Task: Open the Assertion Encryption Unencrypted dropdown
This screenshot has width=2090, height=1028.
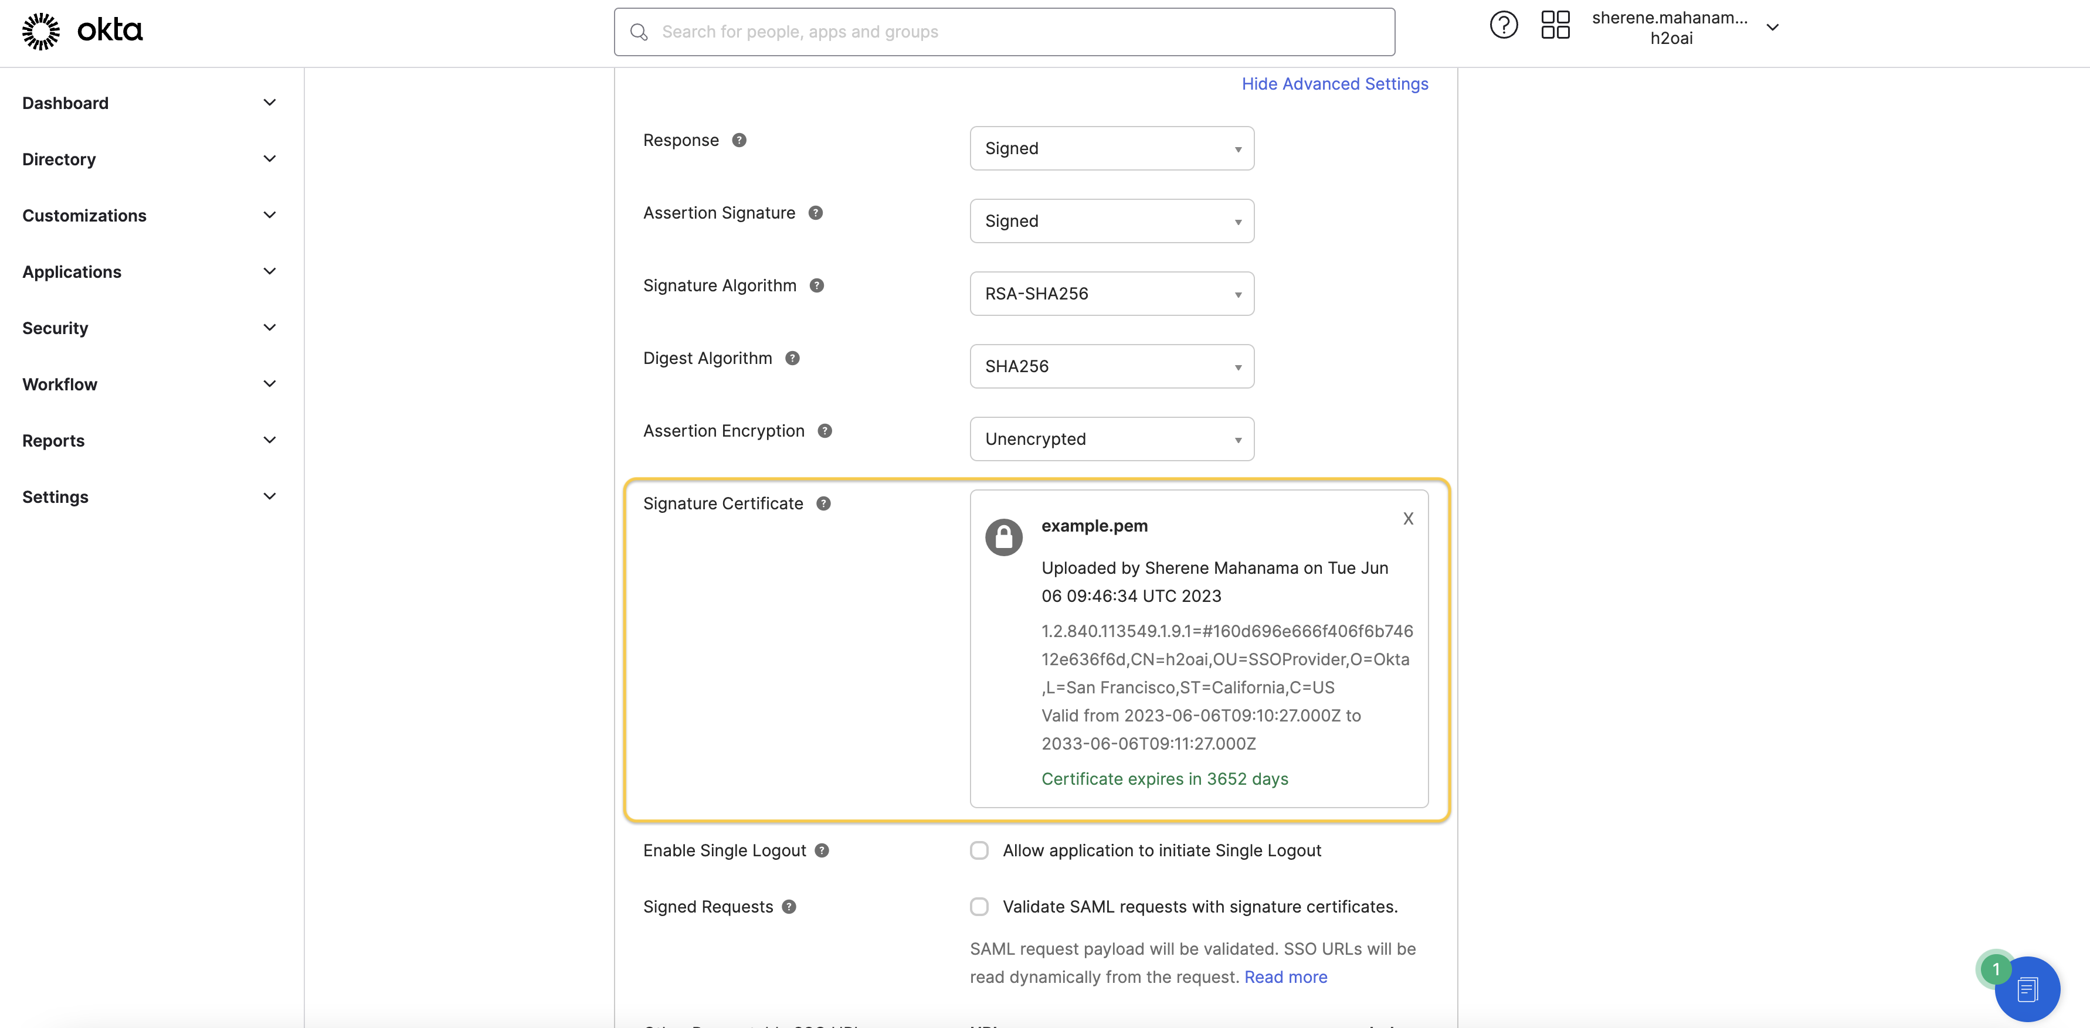Action: pos(1111,440)
